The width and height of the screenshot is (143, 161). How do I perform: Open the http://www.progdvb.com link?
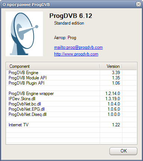(76, 54)
